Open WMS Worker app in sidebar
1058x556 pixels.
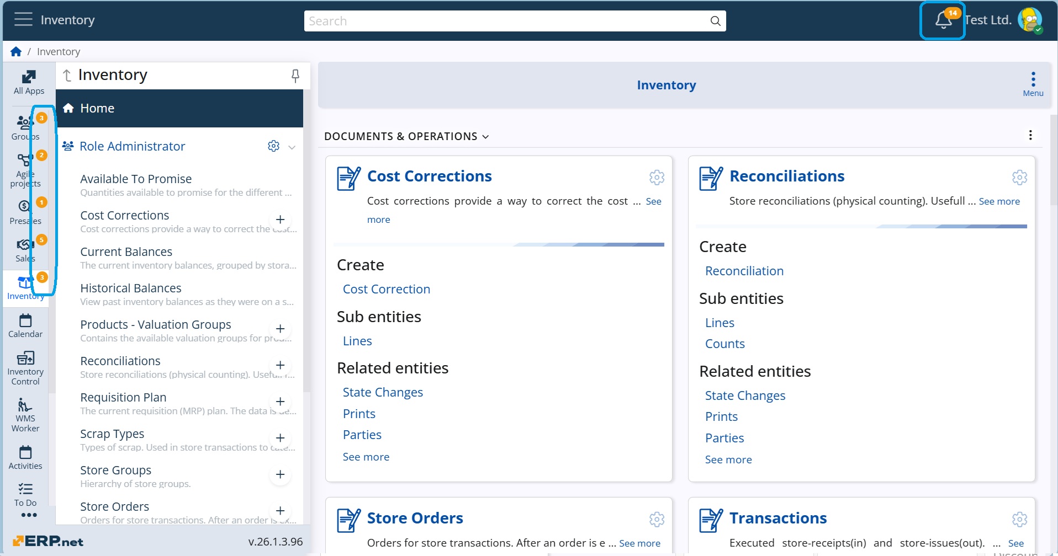(x=25, y=415)
